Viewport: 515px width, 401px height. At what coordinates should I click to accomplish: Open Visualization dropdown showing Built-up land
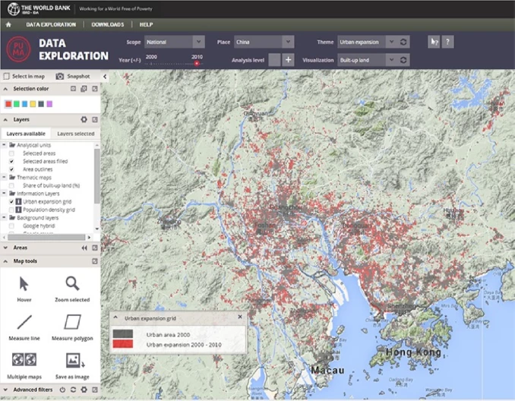367,60
